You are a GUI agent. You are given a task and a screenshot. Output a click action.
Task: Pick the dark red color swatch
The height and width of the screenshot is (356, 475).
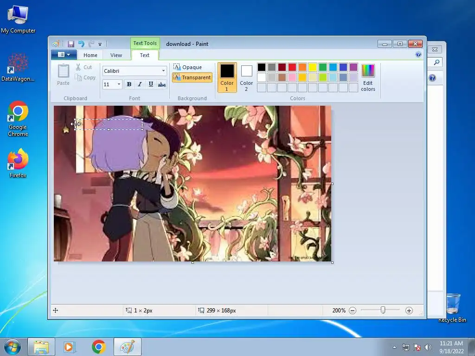[282, 67]
